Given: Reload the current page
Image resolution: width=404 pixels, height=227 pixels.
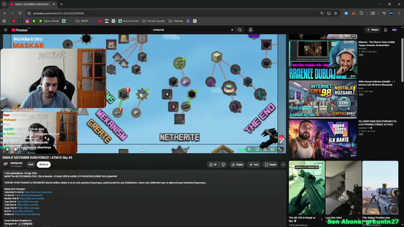Looking at the screenshot, I should (20, 13).
